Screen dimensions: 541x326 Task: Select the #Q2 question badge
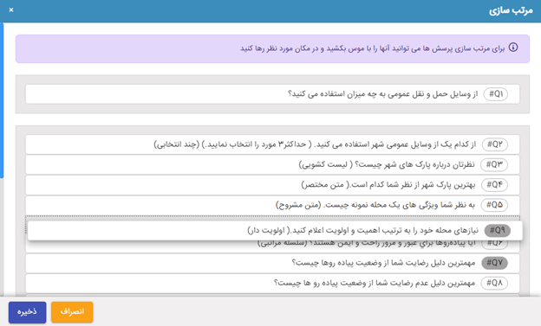pos(495,144)
